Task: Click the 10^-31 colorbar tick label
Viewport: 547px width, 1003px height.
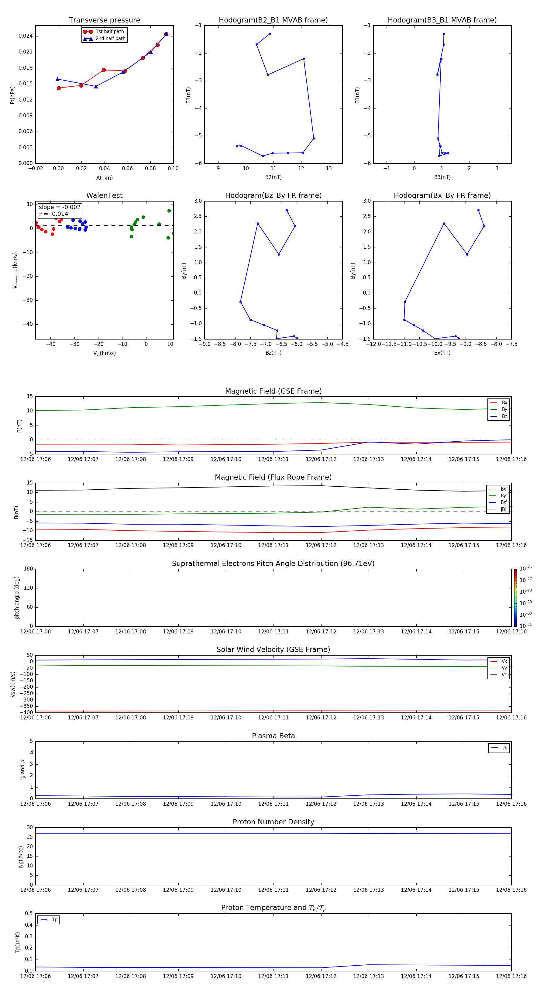Action: (x=526, y=626)
